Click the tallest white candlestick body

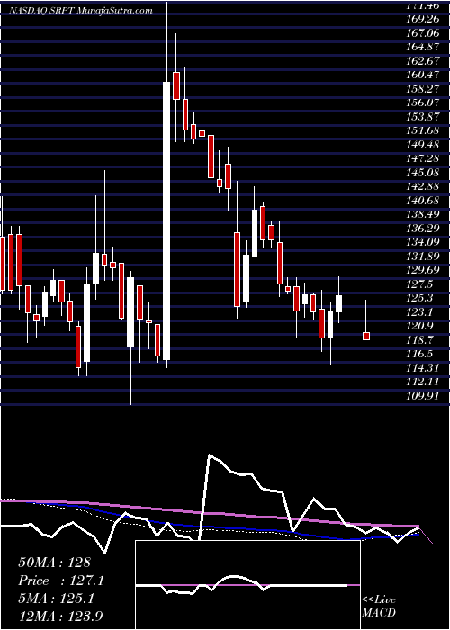(166, 221)
